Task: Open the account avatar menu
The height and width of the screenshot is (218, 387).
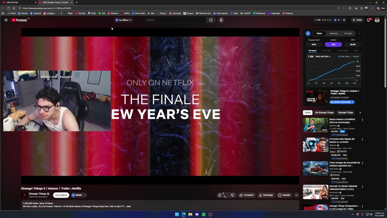Action: pyautogui.click(x=377, y=20)
